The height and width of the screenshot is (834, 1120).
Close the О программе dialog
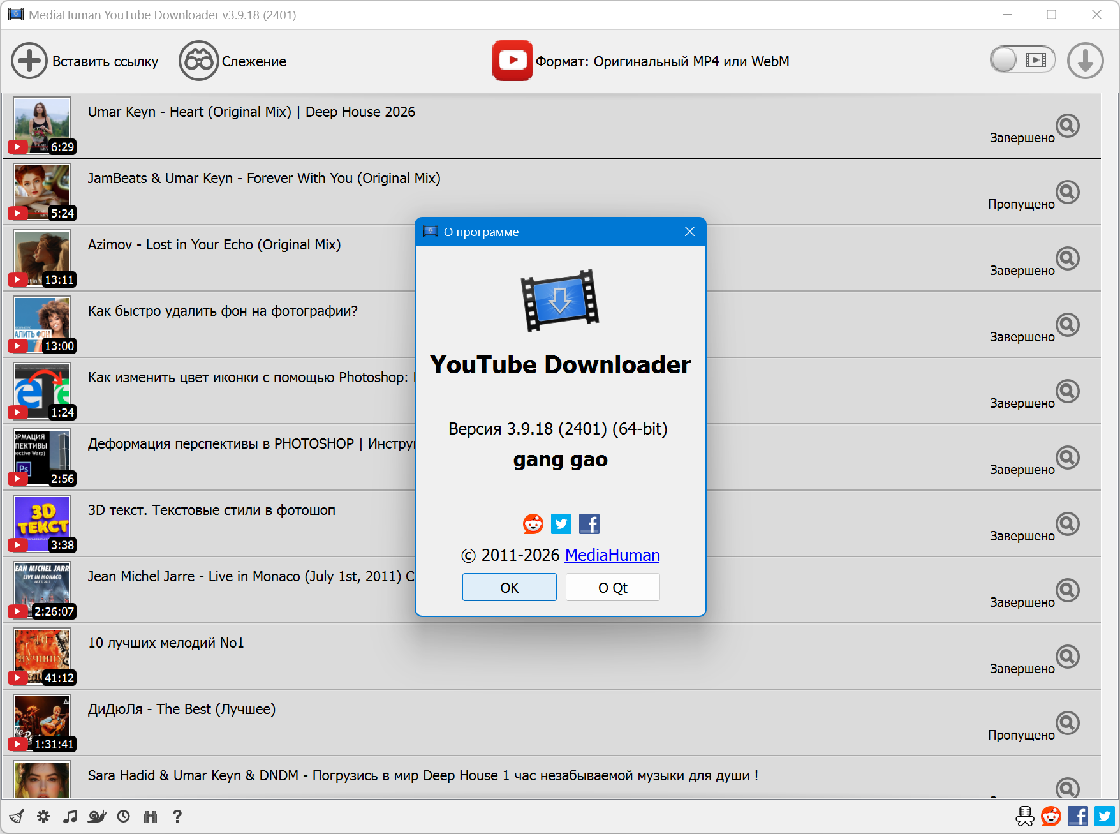[689, 232]
